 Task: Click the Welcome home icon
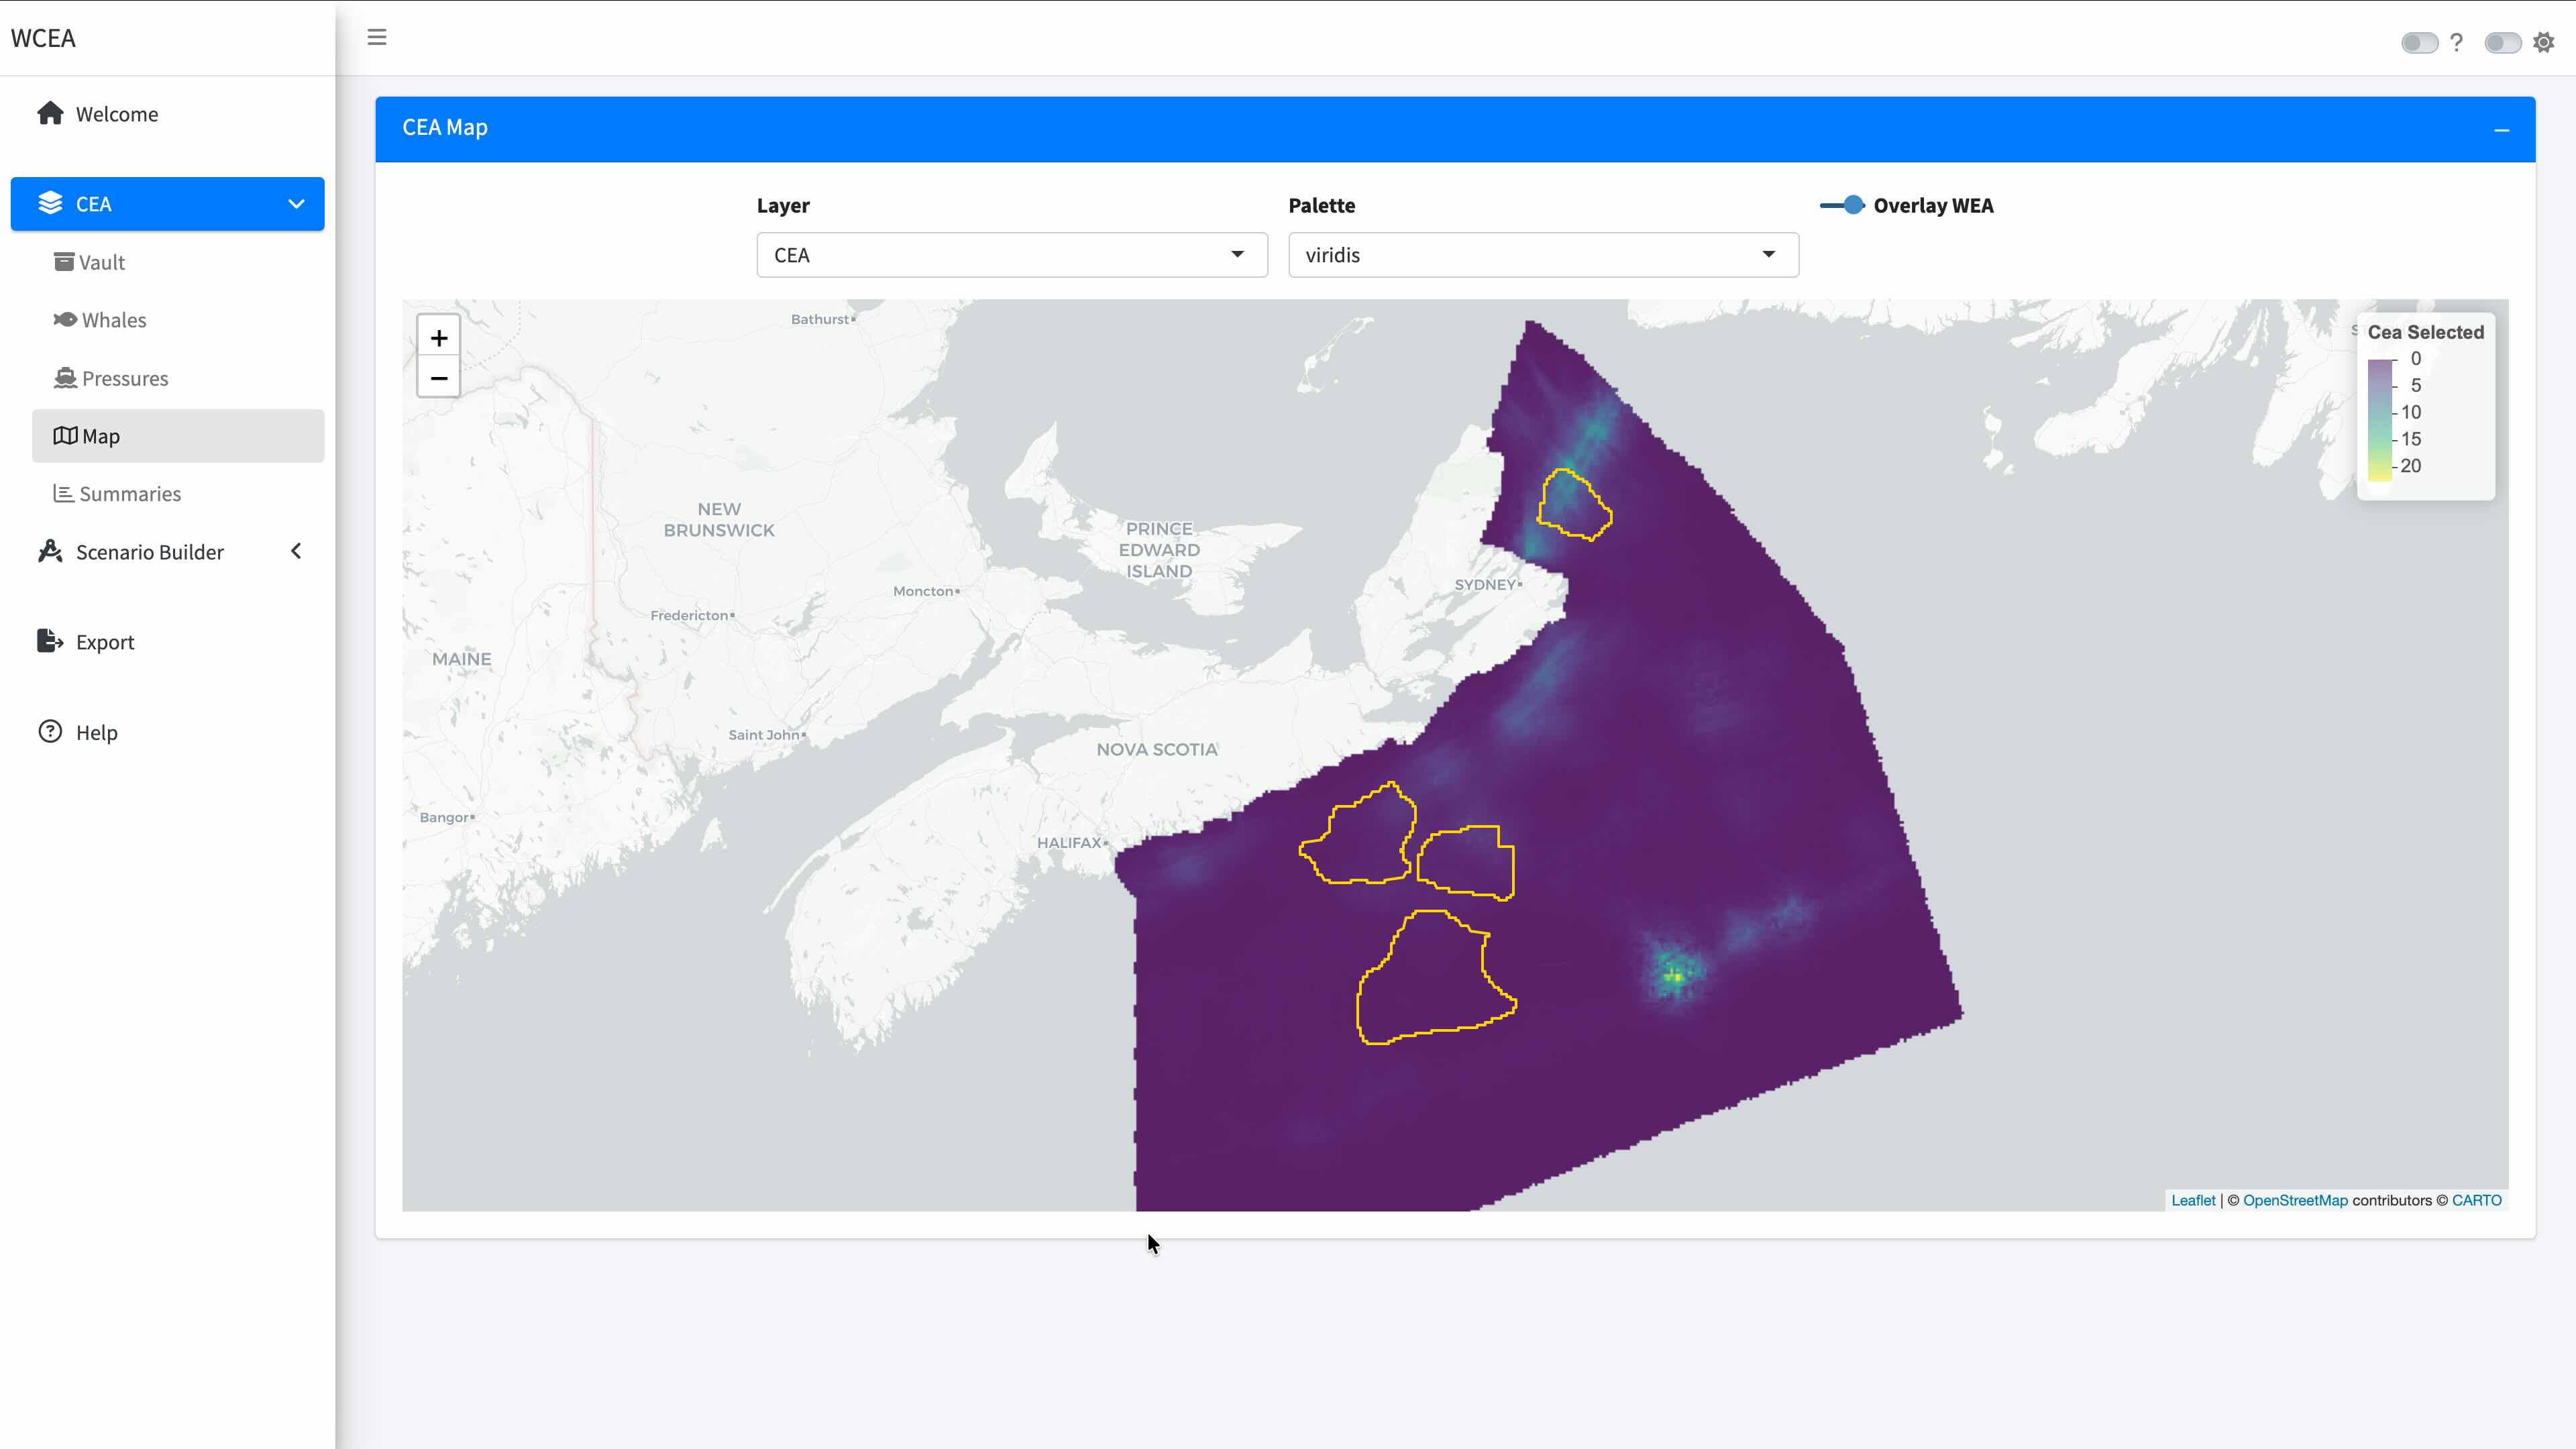pyautogui.click(x=50, y=113)
